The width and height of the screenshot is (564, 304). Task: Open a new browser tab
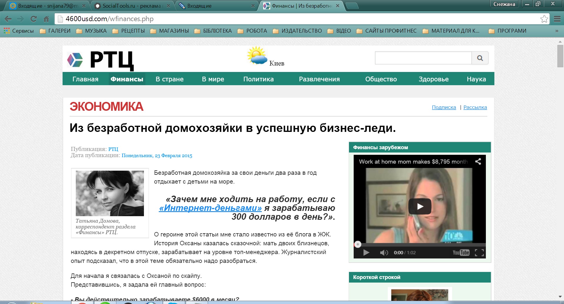[352, 6]
